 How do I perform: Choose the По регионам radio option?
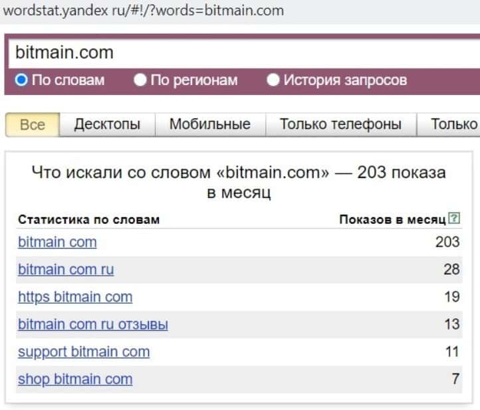click(x=140, y=80)
